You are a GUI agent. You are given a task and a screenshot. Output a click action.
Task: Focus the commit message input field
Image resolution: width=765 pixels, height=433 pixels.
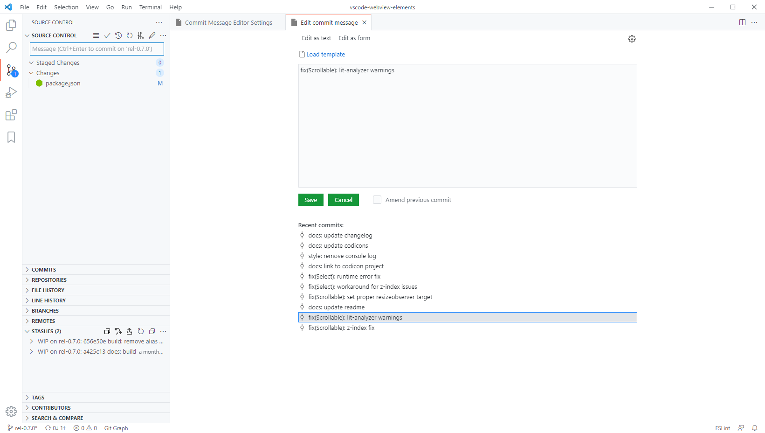coord(96,49)
